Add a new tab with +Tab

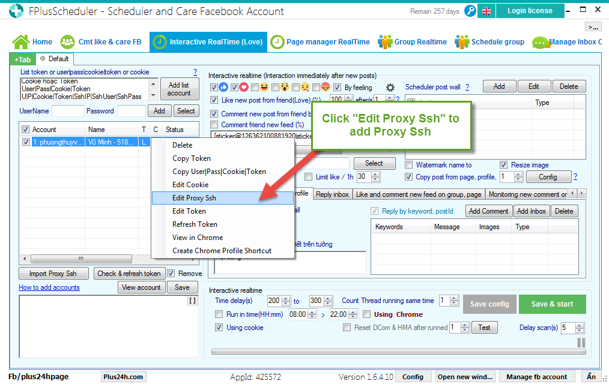pos(23,59)
